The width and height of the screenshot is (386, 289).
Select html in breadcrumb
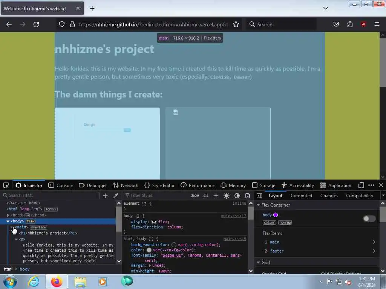point(8,269)
